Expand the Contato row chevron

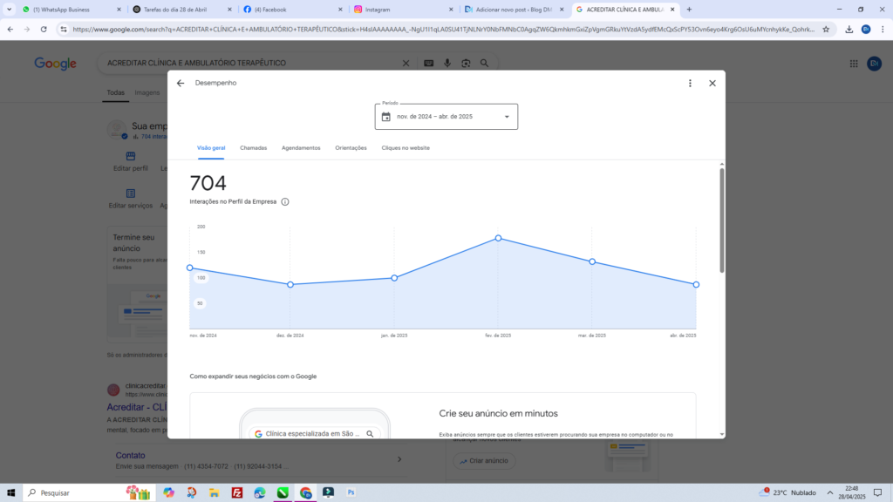[x=399, y=459]
